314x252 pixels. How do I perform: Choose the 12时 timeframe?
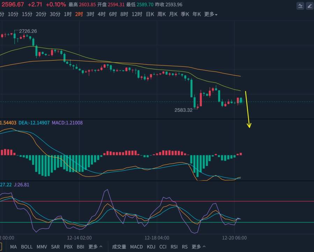137,14
